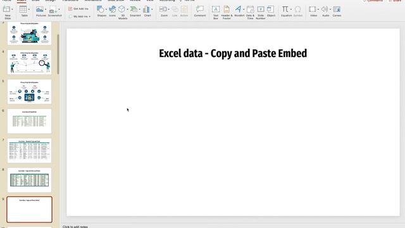Add a Comment from the ribbon
This screenshot has height=228, width=405.
(200, 9)
